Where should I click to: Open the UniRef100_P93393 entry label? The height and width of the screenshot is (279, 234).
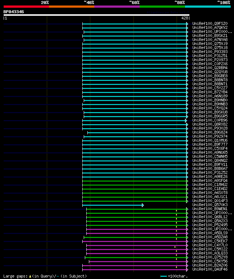(x=210, y=52)
